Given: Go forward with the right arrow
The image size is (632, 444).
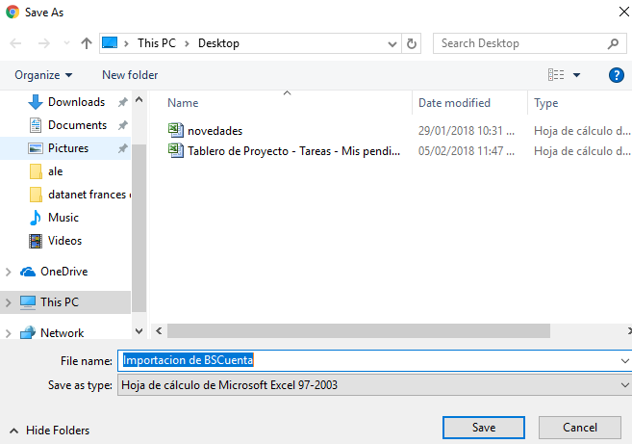Looking at the screenshot, I should click(x=43, y=43).
